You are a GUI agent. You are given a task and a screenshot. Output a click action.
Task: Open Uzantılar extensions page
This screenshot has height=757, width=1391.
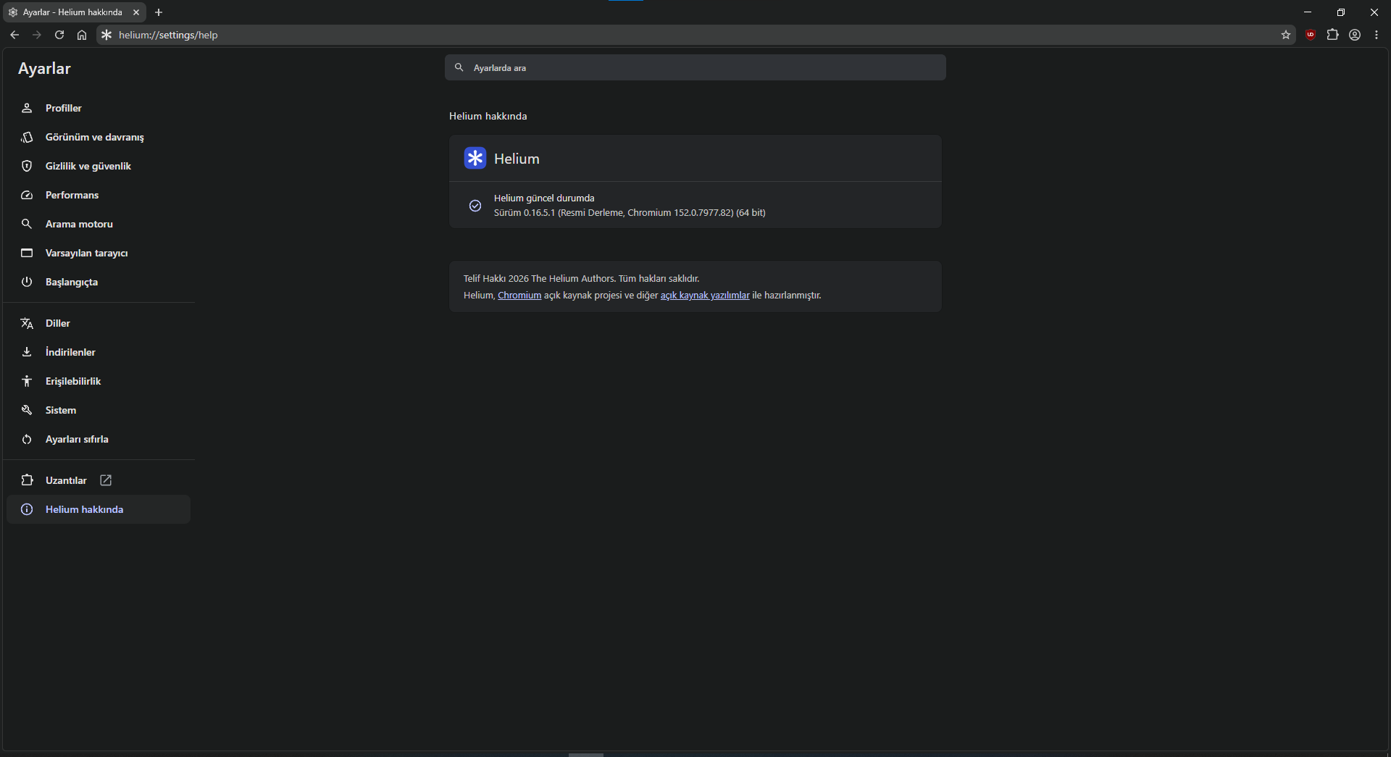point(99,480)
